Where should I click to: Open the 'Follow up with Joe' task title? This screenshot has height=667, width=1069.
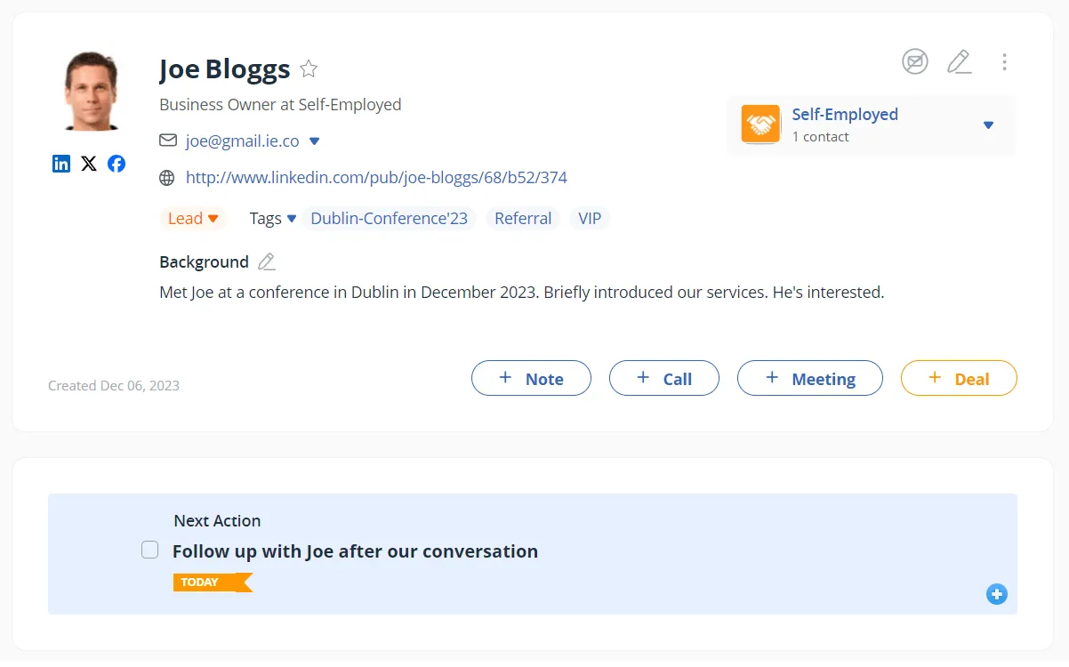[x=355, y=551]
